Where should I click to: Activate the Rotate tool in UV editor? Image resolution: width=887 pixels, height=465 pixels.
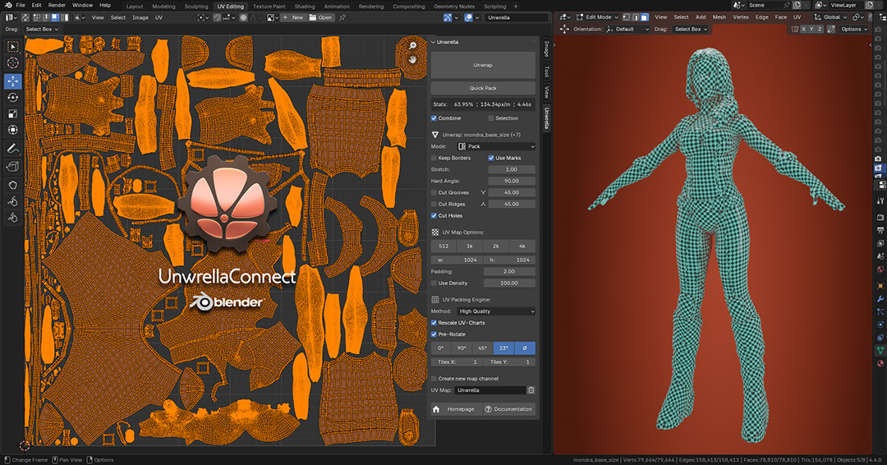coord(12,98)
